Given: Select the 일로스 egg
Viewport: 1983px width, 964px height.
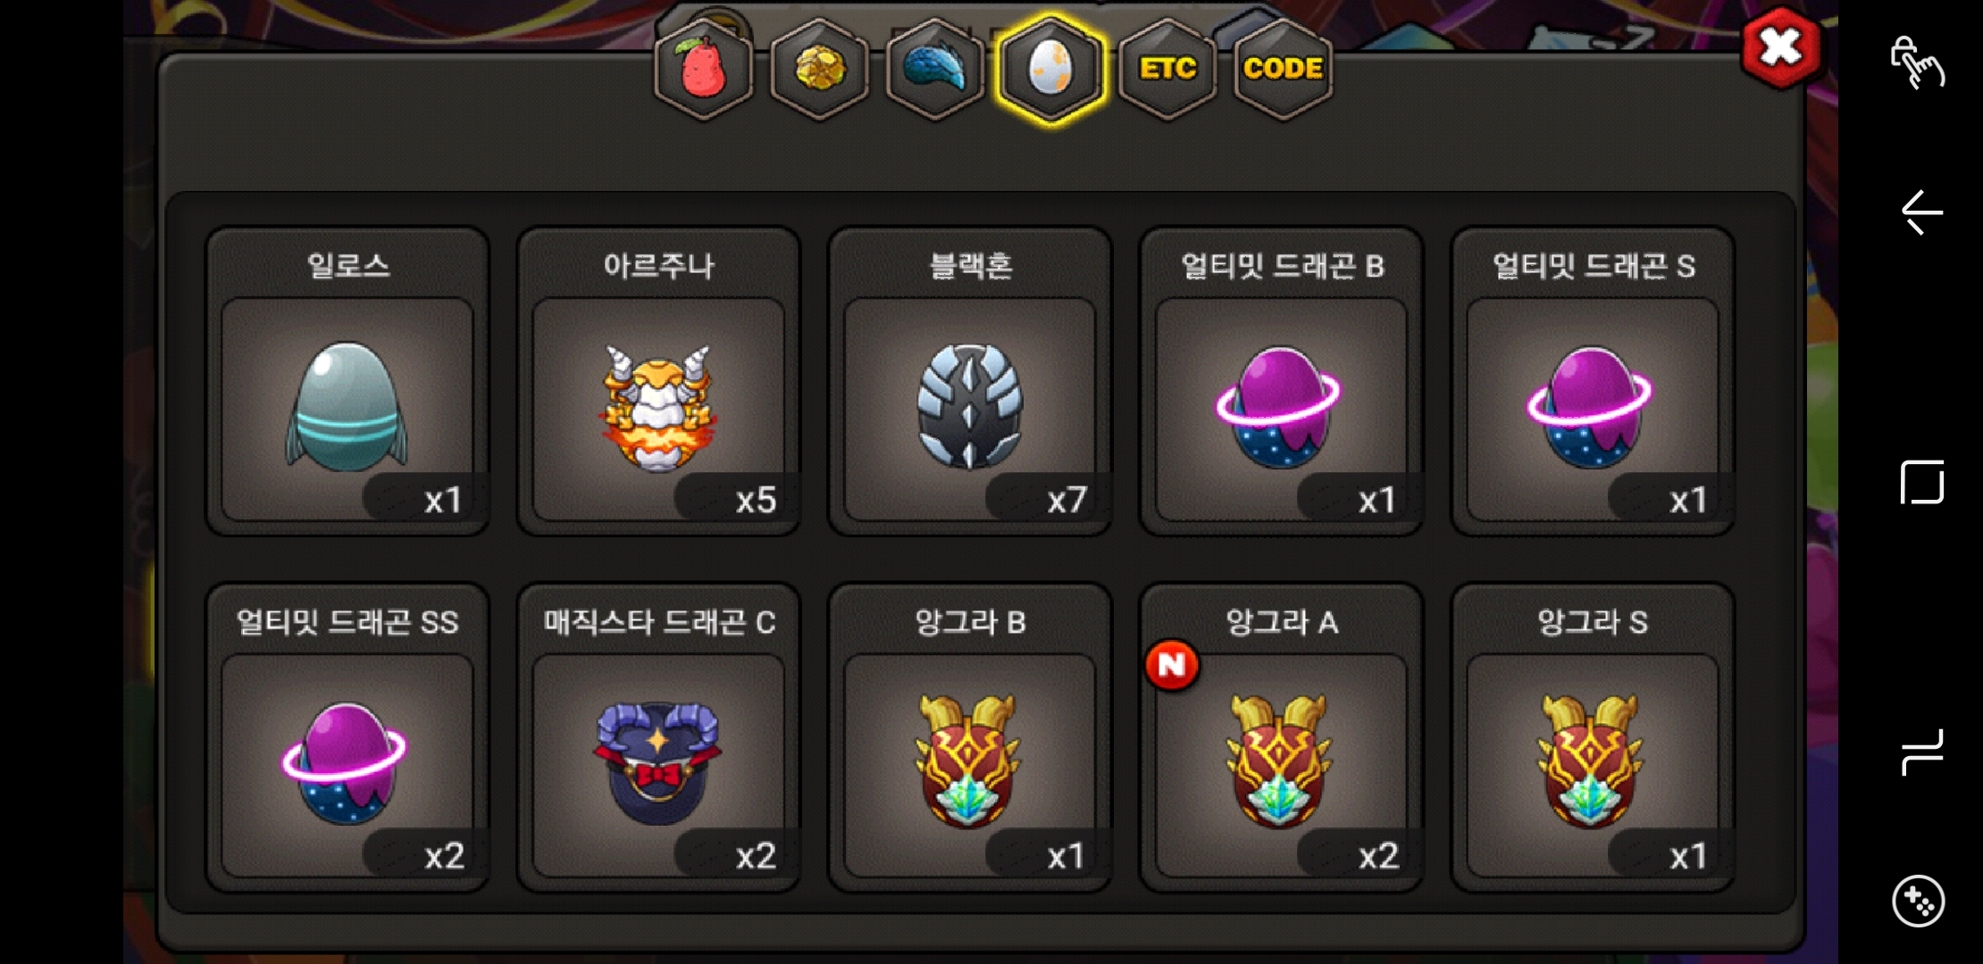Looking at the screenshot, I should click(347, 382).
